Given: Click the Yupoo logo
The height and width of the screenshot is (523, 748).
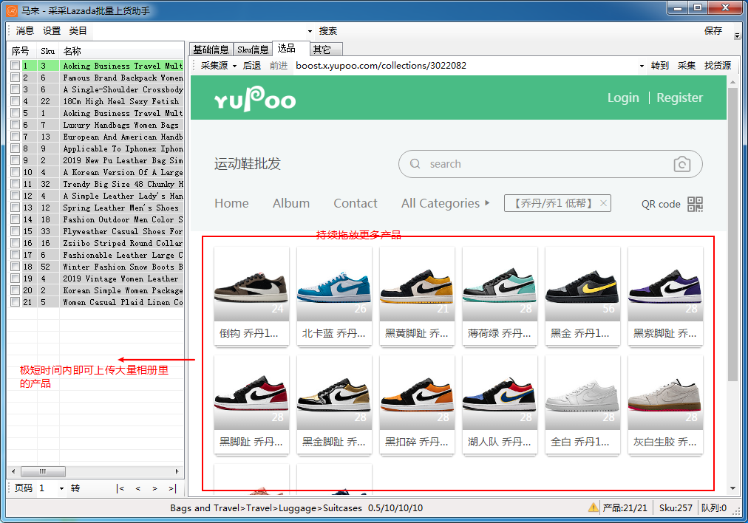Looking at the screenshot, I should (255, 99).
